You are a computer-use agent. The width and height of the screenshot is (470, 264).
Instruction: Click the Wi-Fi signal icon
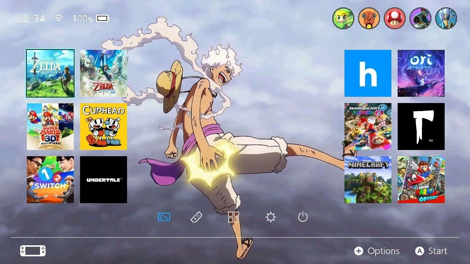58,18
